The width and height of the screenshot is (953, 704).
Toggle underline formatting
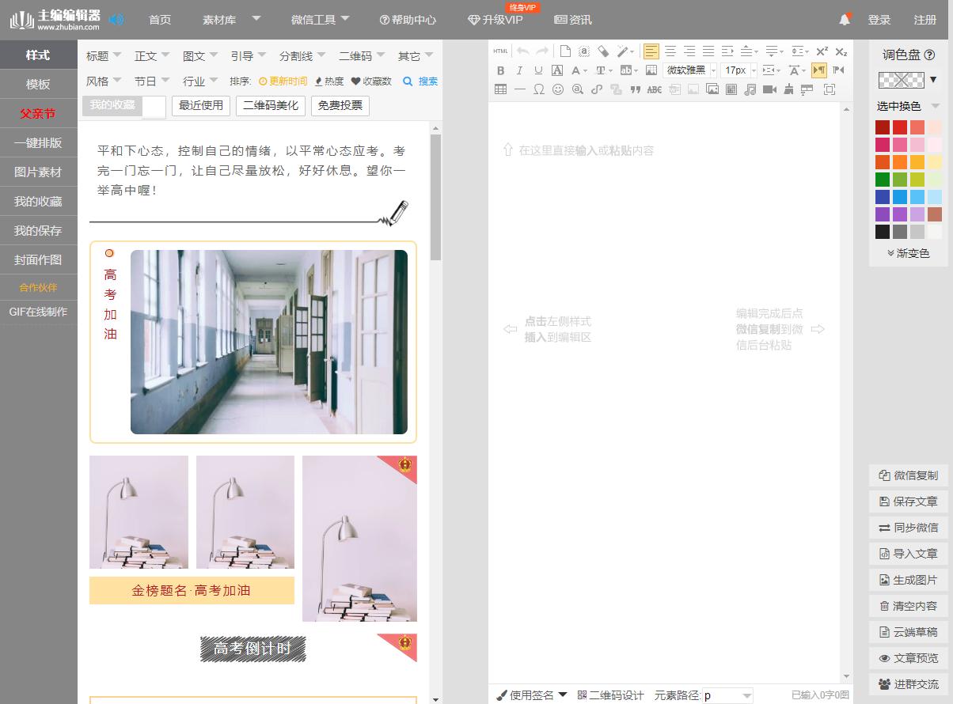tap(538, 70)
